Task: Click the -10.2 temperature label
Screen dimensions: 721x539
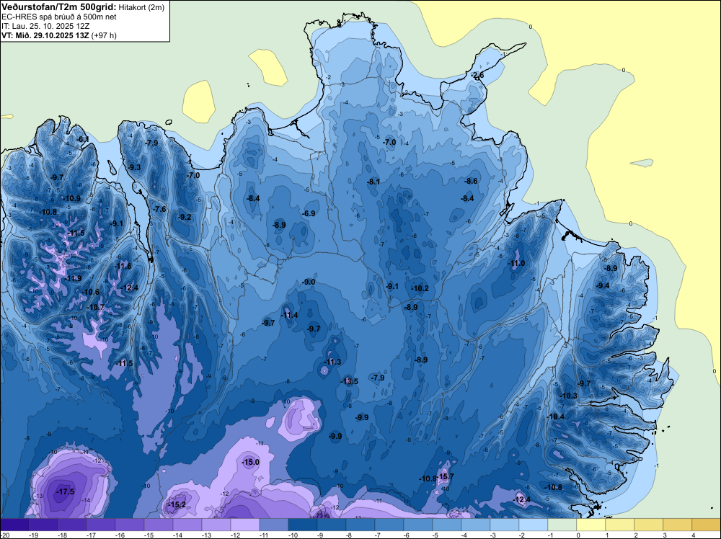Action: click(x=420, y=288)
